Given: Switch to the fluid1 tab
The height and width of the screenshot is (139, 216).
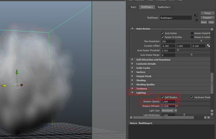Looking at the screenshot, I should click(134, 7).
